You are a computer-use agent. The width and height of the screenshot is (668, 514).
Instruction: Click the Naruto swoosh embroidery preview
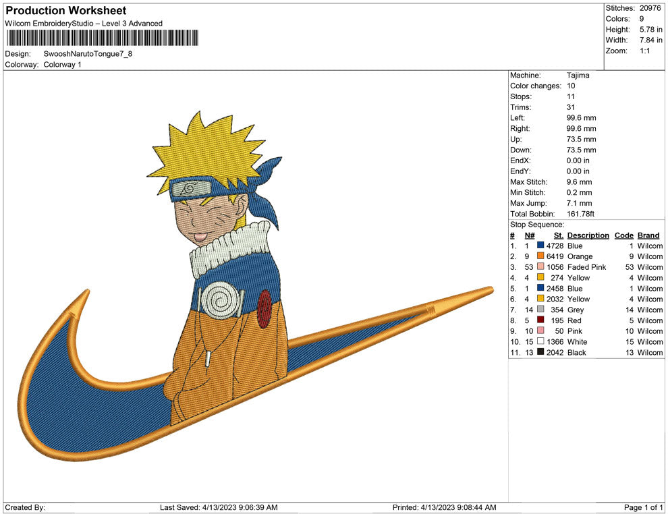tap(256, 287)
